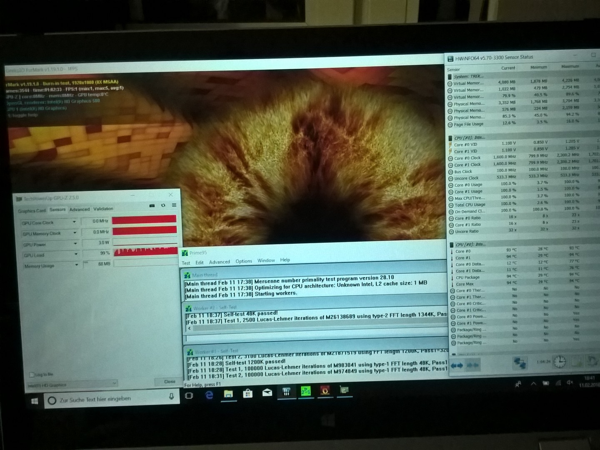Open the Edit menu in Prime95
The width and height of the screenshot is (600, 450).
200,262
